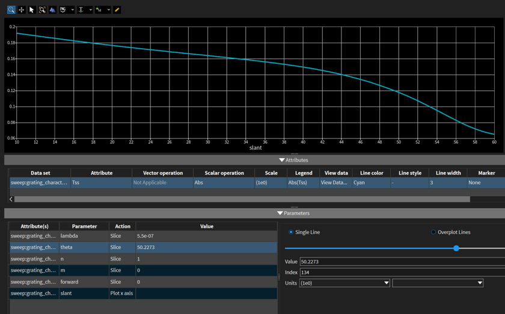The height and width of the screenshot is (314, 505).
Task: Click the MATLAB export M icon
Action: click(x=99, y=10)
